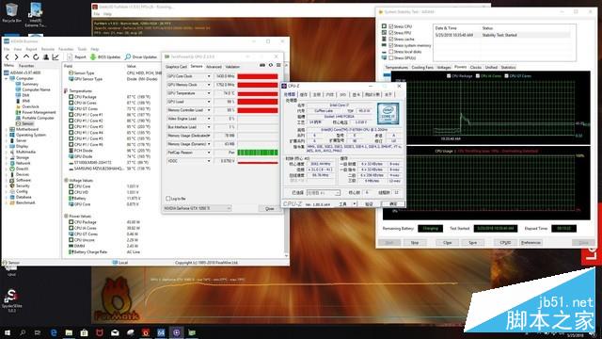This screenshot has width=602, height=339.
Task: Switch to Graphics Card tab in GPU-Z
Action: pyautogui.click(x=176, y=67)
